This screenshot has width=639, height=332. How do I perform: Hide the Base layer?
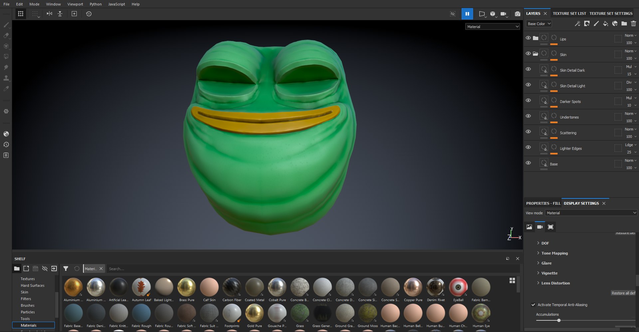[x=528, y=163]
